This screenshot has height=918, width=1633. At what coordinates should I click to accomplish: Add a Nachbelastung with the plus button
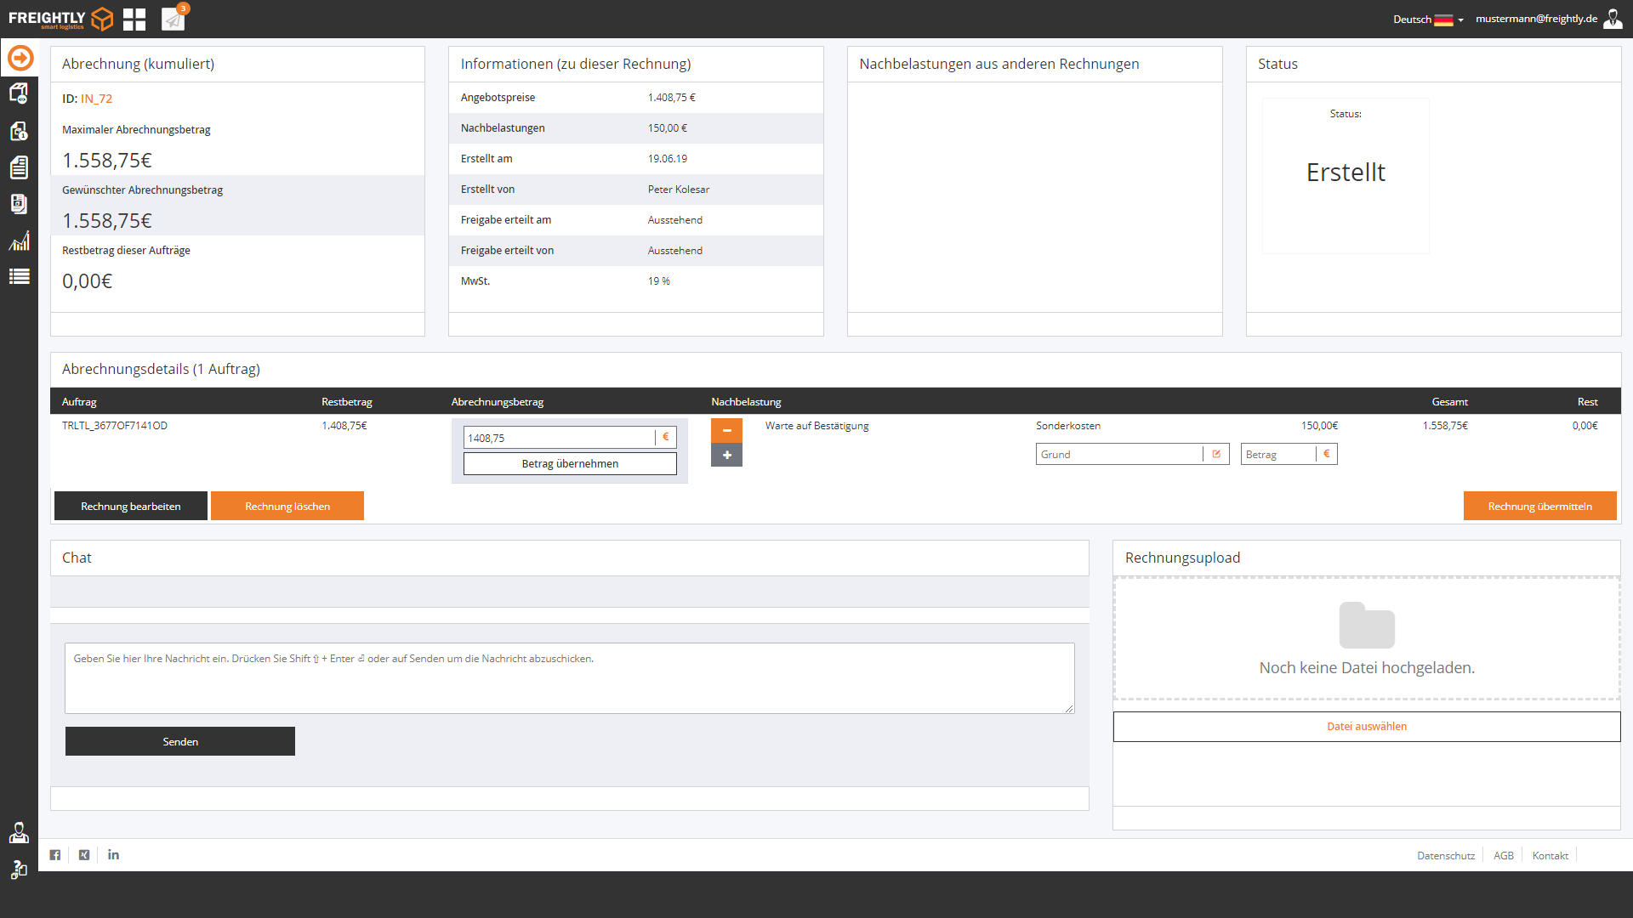tap(726, 456)
